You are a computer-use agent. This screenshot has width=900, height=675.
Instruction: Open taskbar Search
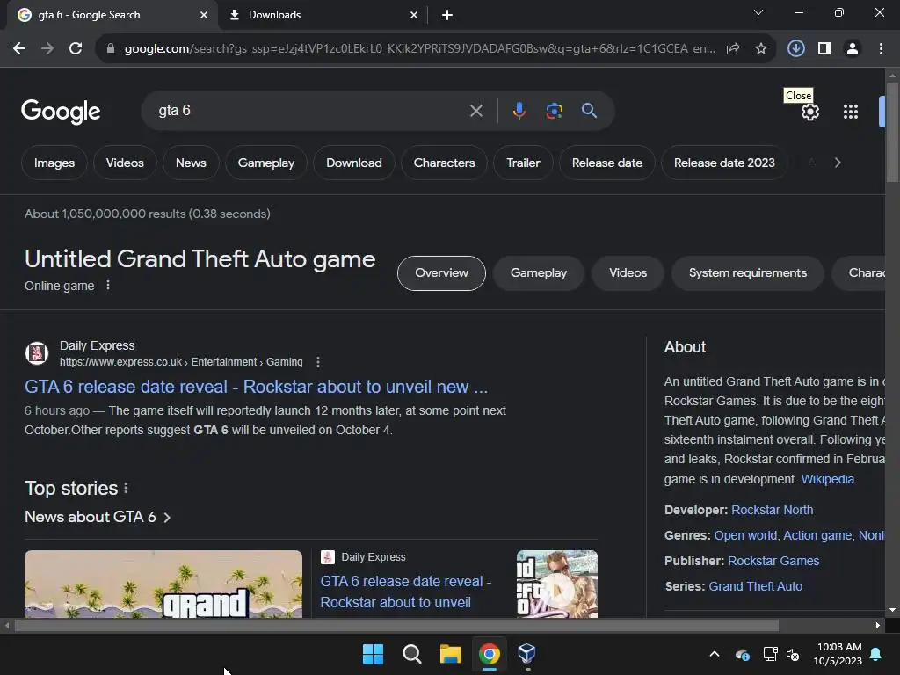tap(411, 654)
